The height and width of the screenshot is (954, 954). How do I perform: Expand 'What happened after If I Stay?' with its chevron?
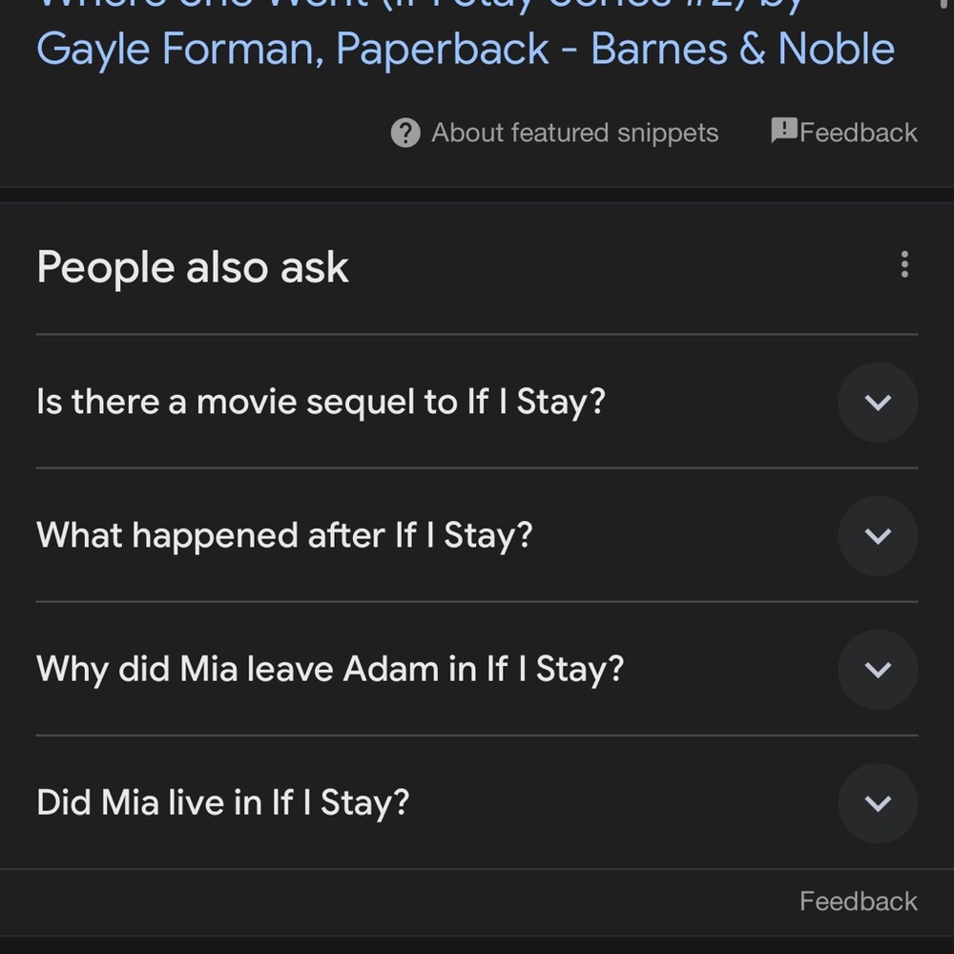878,536
